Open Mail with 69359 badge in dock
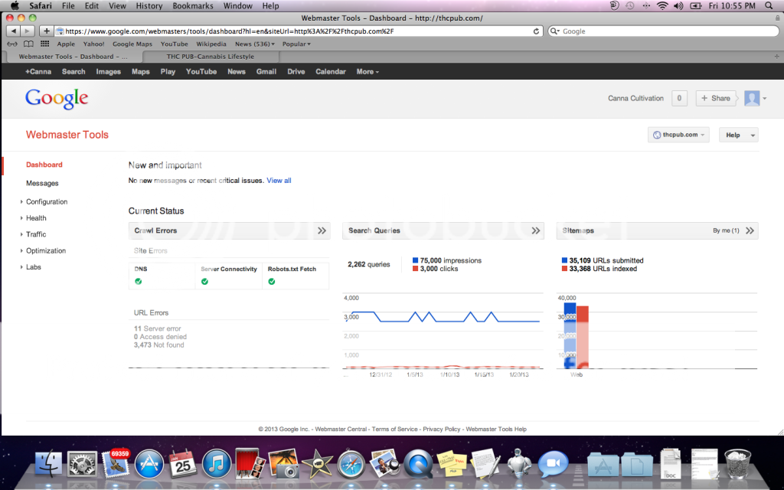Image resolution: width=784 pixels, height=490 pixels. point(116,465)
